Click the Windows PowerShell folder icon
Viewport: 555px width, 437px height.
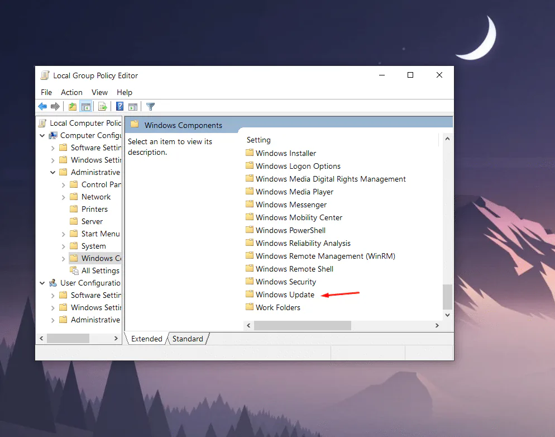click(x=250, y=230)
